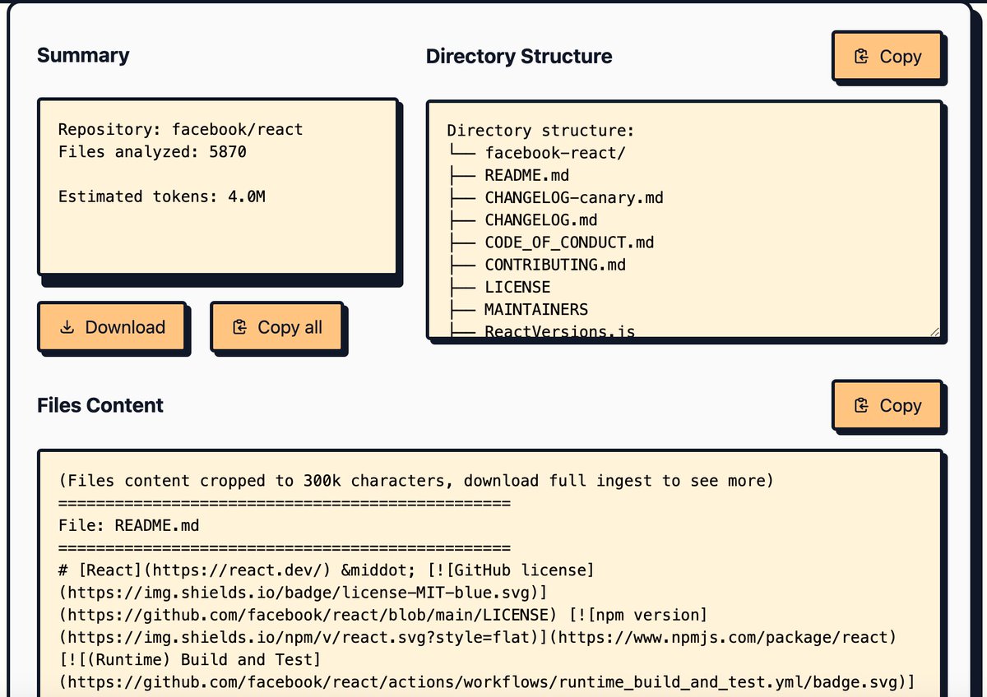Click the Download button
Image resolution: width=987 pixels, height=697 pixels.
pyautogui.click(x=112, y=327)
